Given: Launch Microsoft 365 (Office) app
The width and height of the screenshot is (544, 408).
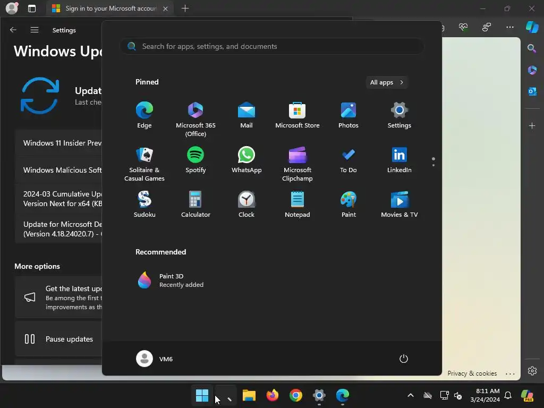Looking at the screenshot, I should coord(195,119).
